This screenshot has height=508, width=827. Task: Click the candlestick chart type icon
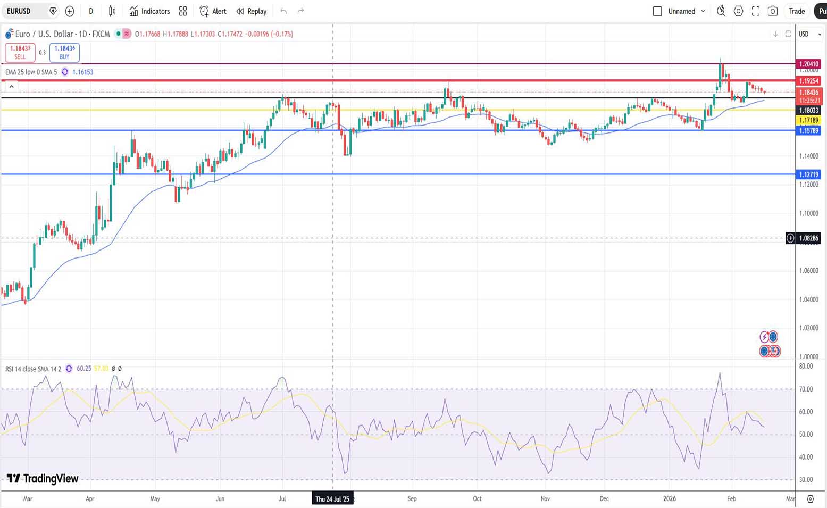[x=112, y=11]
